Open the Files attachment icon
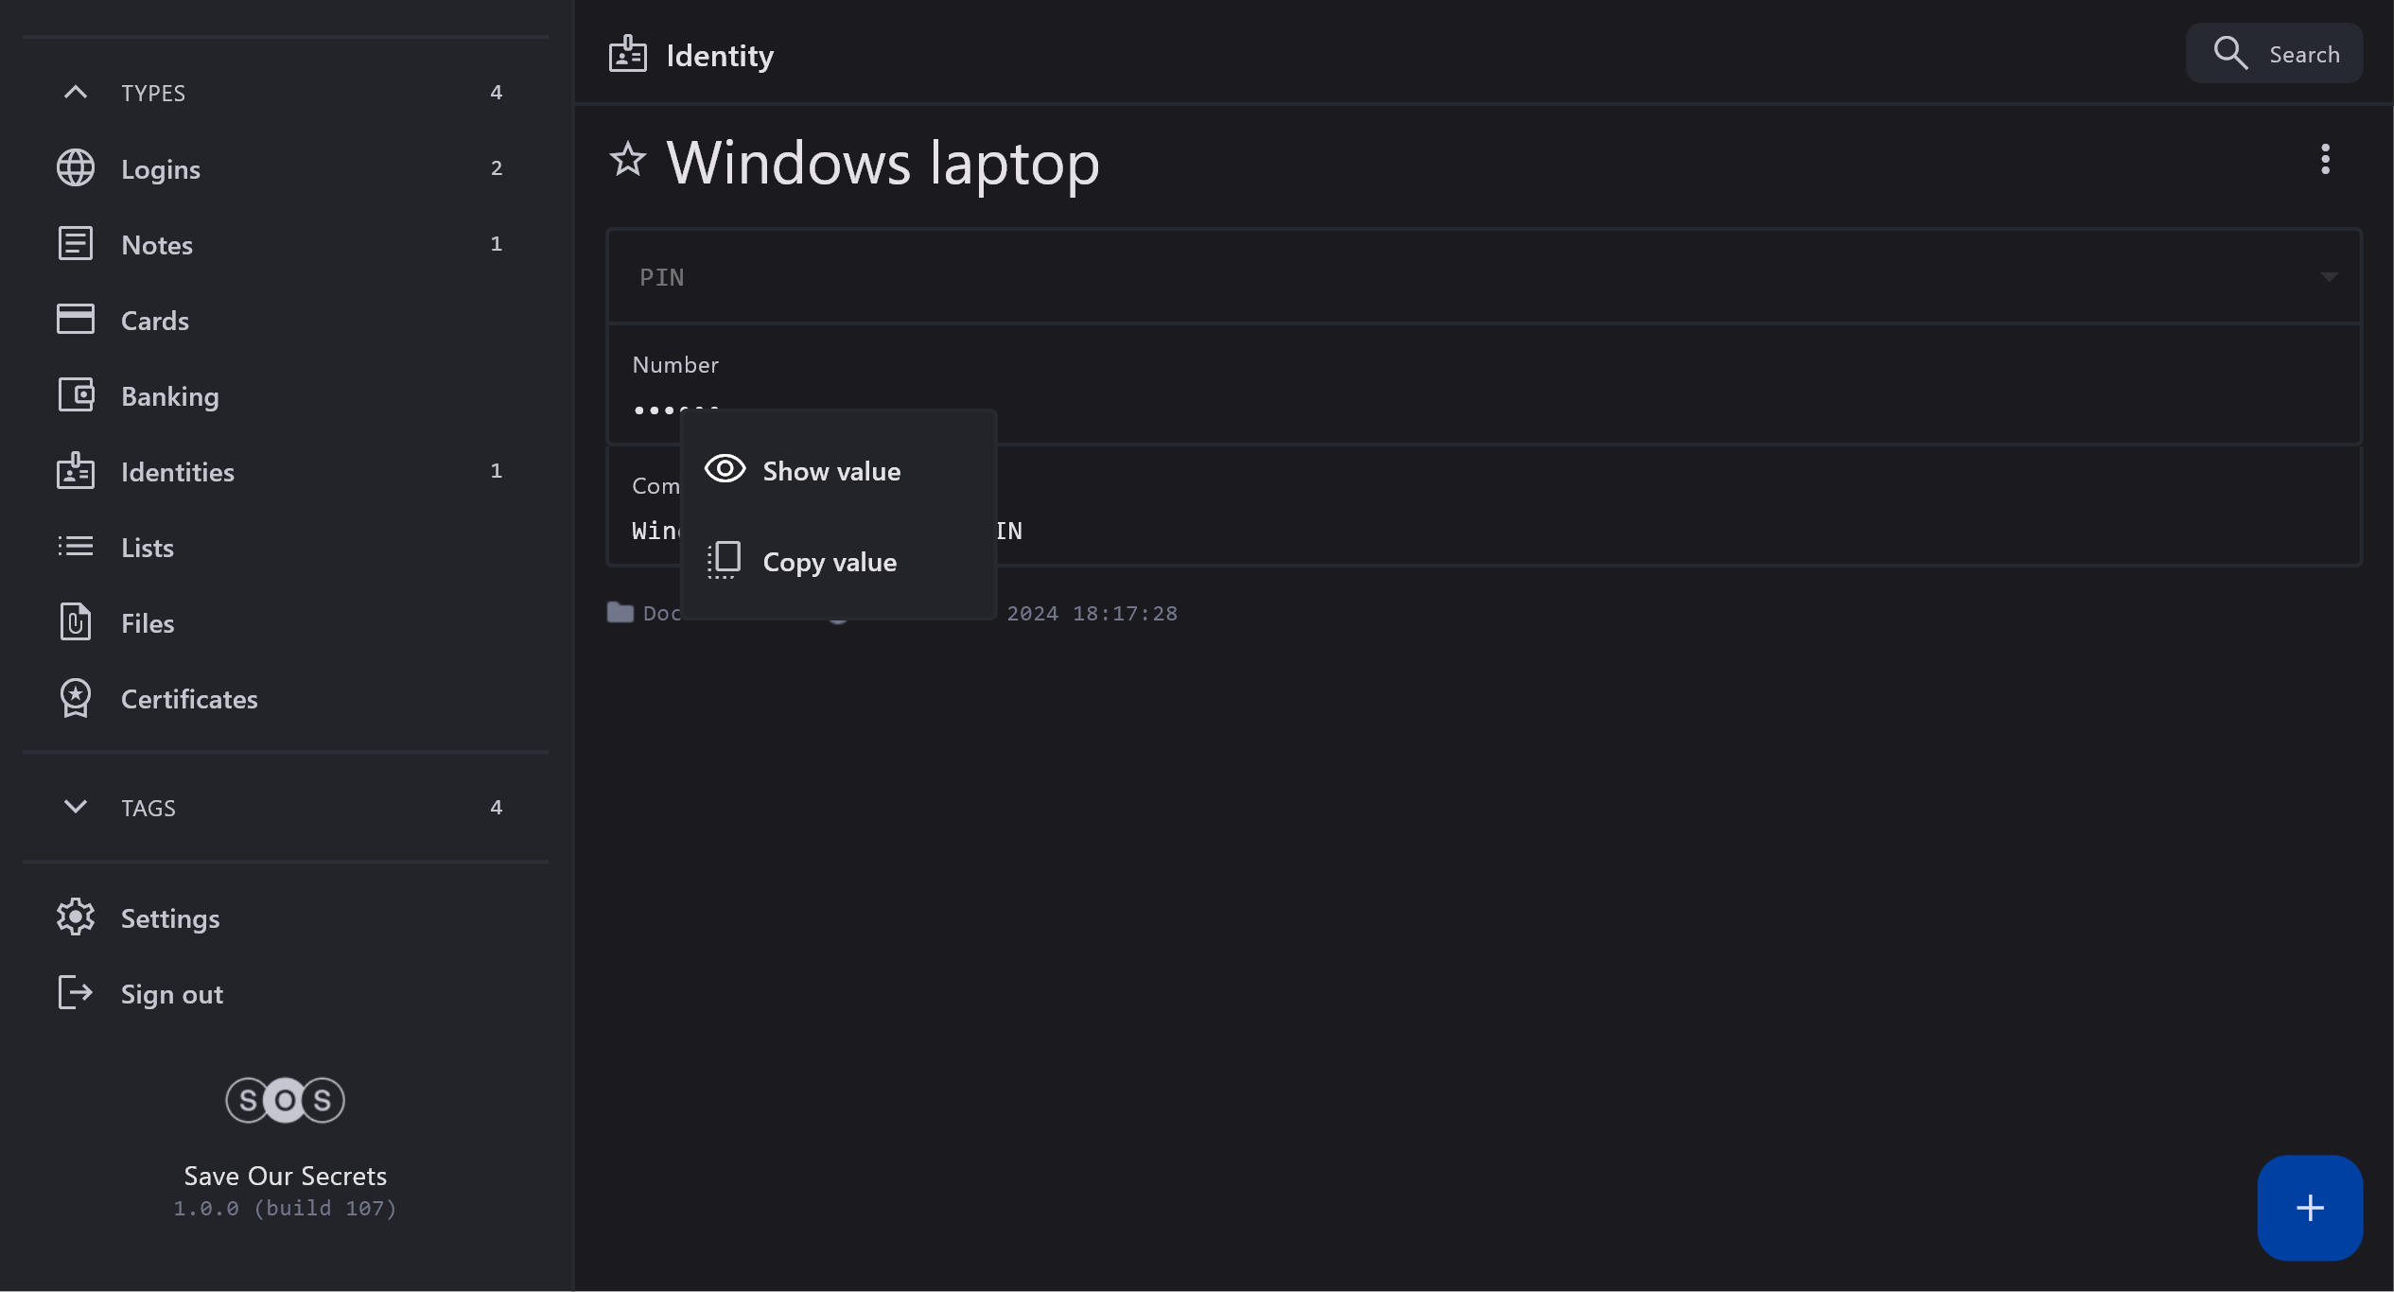The height and width of the screenshot is (1292, 2394). 75,622
